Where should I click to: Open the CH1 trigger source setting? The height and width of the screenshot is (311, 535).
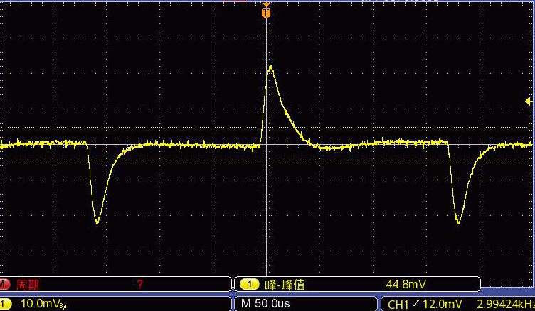(x=398, y=304)
